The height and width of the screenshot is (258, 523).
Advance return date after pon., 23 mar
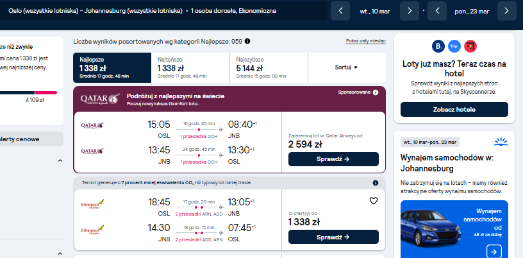pyautogui.click(x=506, y=11)
